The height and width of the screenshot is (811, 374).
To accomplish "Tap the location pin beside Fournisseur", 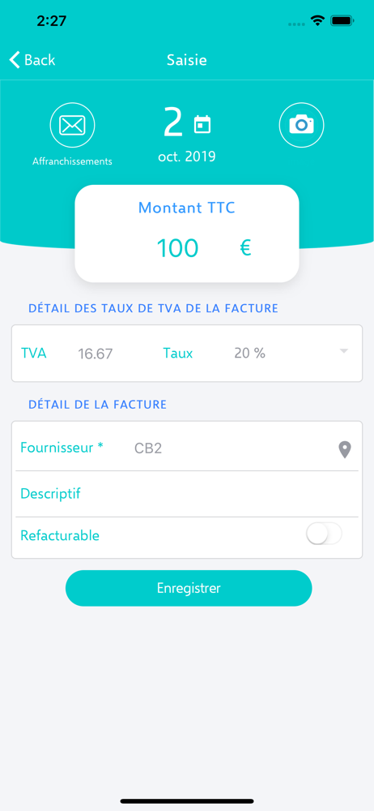I will click(x=345, y=449).
